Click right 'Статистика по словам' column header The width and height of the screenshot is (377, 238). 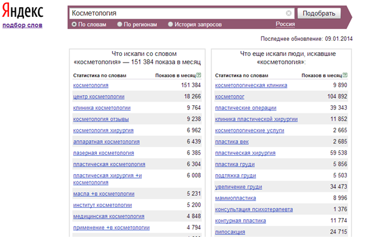(241, 76)
